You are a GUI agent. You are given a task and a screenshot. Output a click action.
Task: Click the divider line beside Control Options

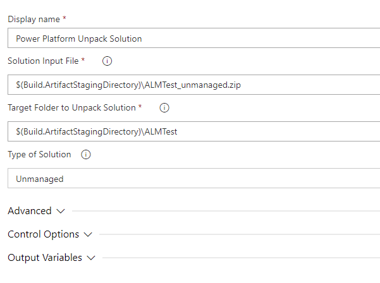240,234
